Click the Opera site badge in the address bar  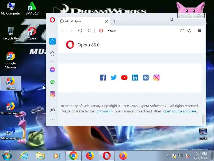click(101, 31)
